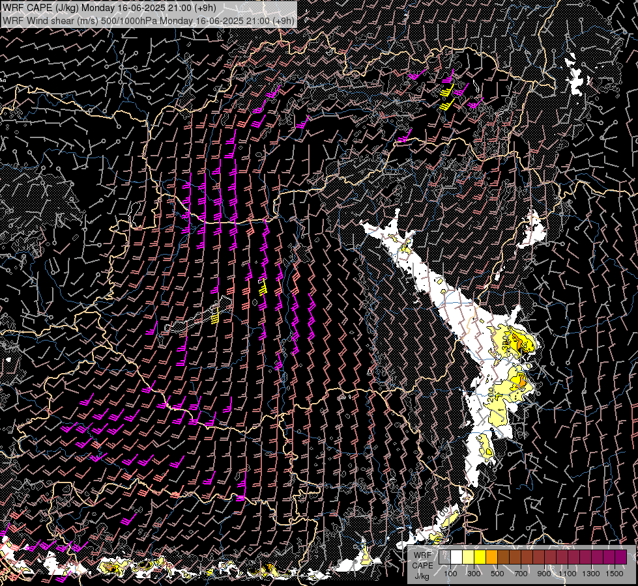Pick the brown swatch right after 500 tick
This screenshot has width=638, height=586.
(503, 557)
